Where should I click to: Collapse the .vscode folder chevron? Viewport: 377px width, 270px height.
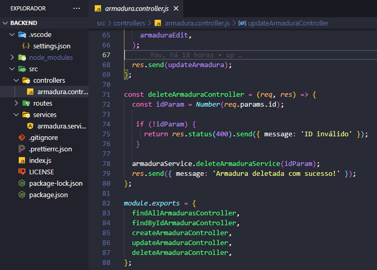coord(12,34)
